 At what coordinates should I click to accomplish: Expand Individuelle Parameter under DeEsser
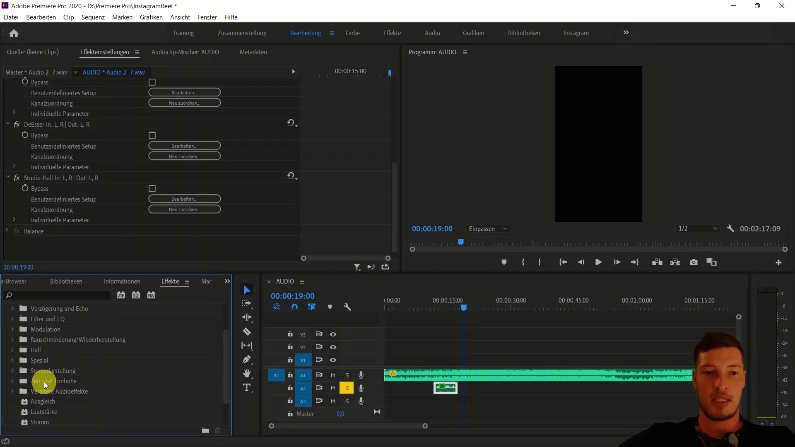click(x=14, y=167)
